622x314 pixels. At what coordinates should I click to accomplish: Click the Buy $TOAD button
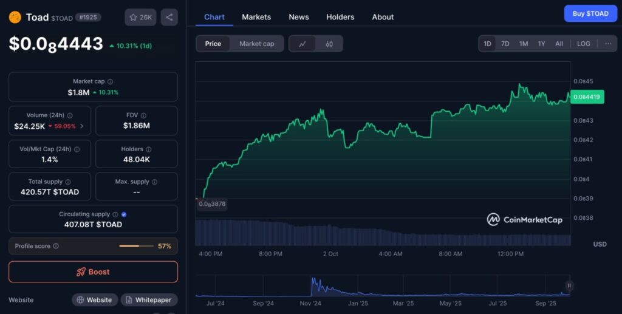click(x=590, y=13)
